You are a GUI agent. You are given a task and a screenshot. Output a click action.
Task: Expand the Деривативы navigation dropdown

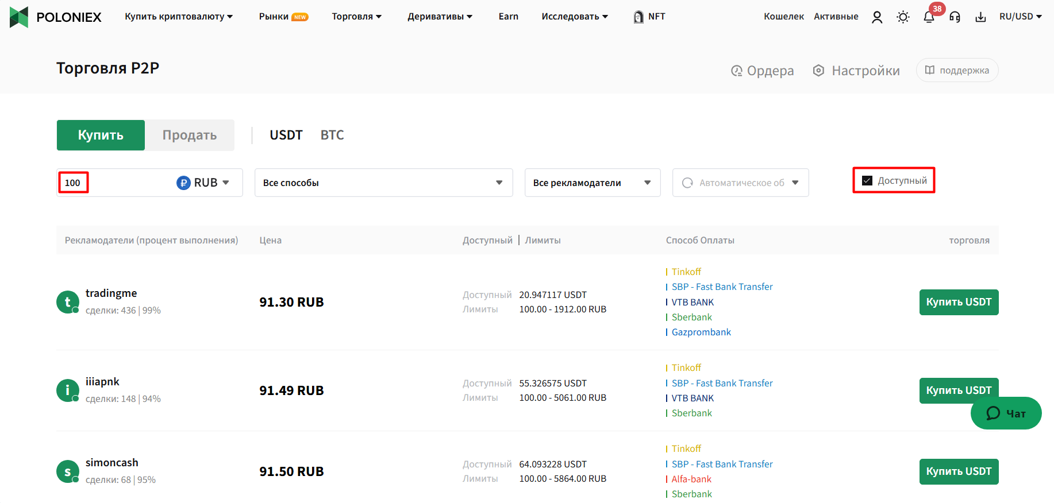[x=440, y=17]
